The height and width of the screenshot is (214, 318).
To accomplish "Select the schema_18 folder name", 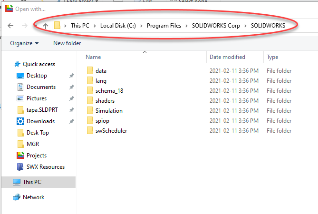I will [x=109, y=91].
